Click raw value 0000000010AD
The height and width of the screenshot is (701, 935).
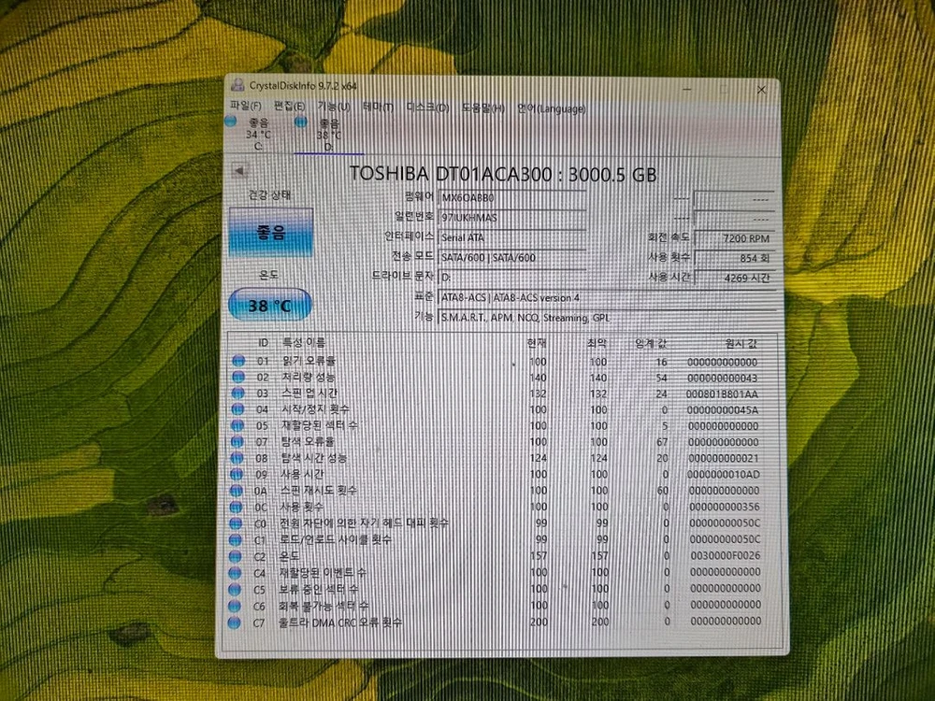pyautogui.click(x=723, y=475)
